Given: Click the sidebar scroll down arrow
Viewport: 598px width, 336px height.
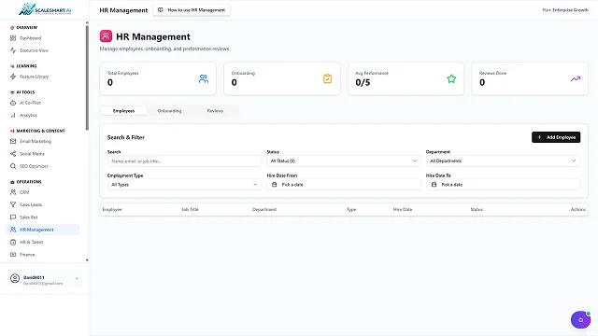Looking at the screenshot, I should 87,260.
